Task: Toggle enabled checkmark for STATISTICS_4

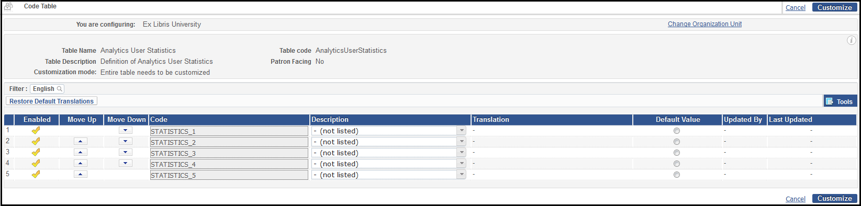Action: click(36, 163)
